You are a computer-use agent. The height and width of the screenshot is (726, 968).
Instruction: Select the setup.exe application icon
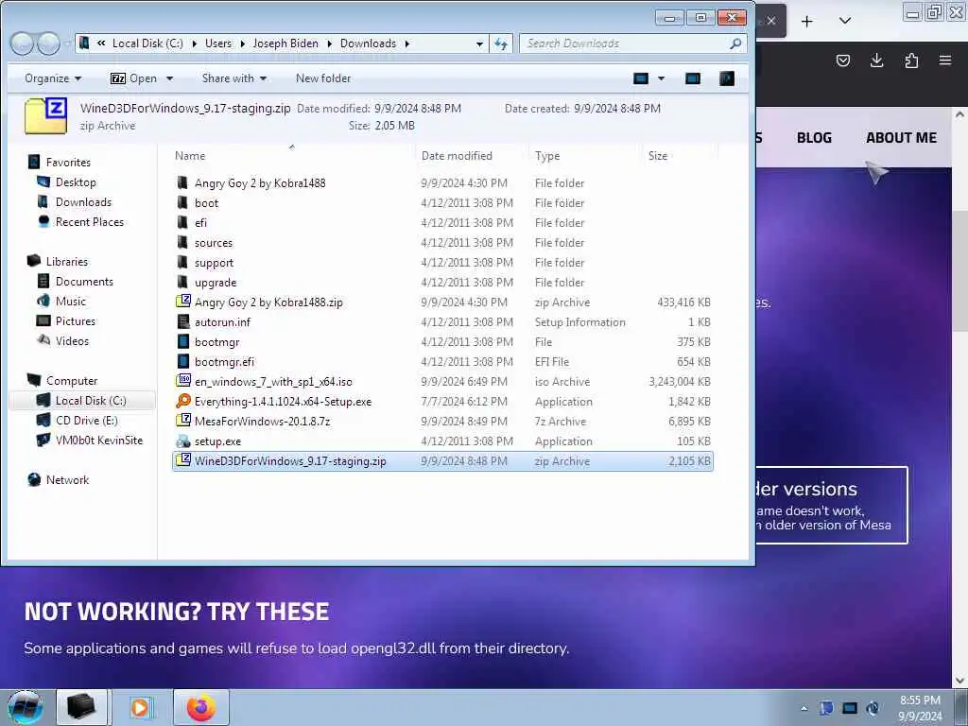pyautogui.click(x=183, y=441)
